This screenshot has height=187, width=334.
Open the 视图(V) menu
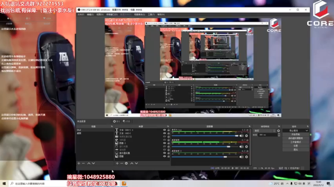pos(100,15)
